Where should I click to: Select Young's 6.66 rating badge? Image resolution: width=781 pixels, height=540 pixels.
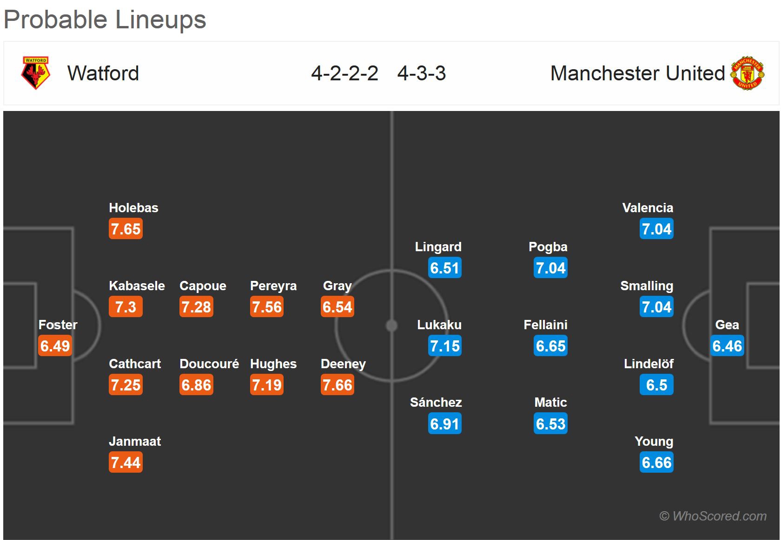tap(656, 462)
